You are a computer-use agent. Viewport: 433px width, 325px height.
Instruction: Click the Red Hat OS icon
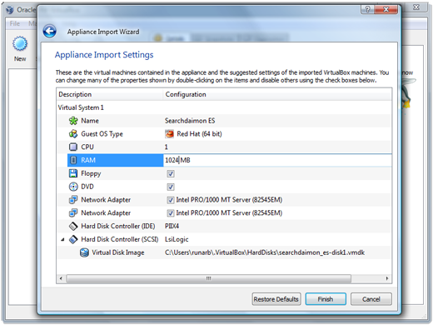coord(169,134)
